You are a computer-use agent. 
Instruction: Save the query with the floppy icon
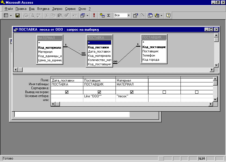pos(18,15)
